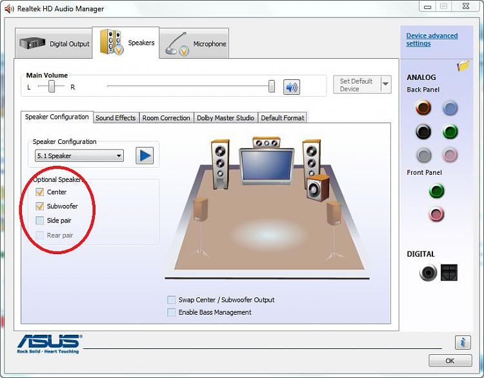Click the black back panel jack

tap(423, 132)
